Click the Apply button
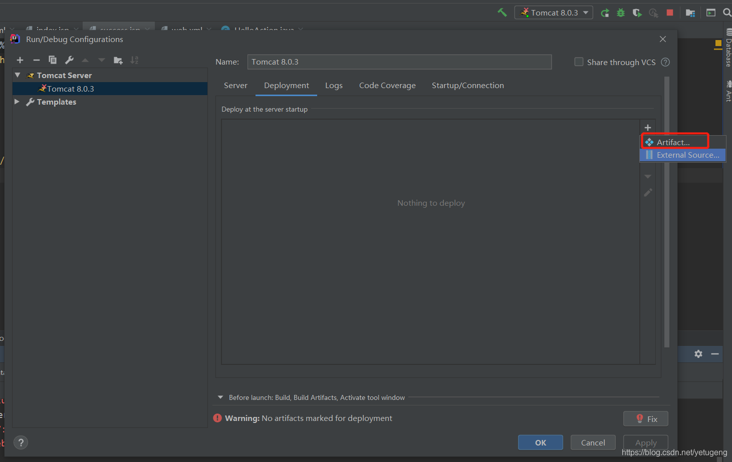The image size is (732, 462). point(646,442)
